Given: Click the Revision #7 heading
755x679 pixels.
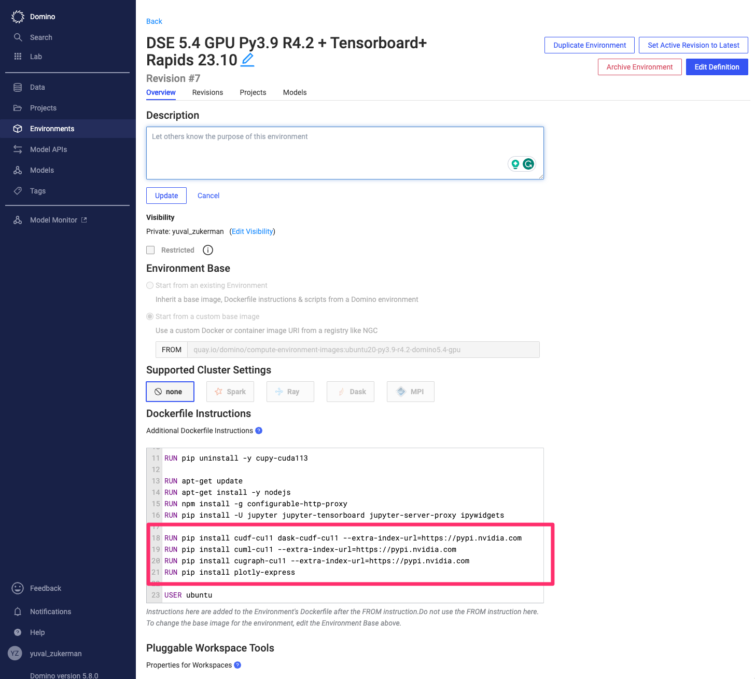Looking at the screenshot, I should 173,78.
